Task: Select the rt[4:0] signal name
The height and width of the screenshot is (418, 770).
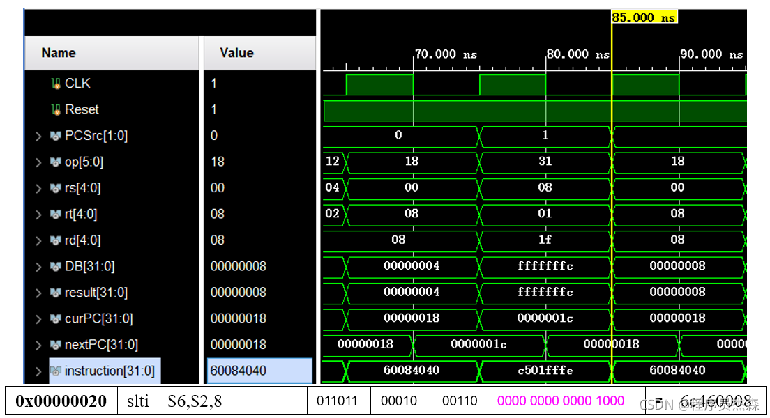Action: point(81,215)
